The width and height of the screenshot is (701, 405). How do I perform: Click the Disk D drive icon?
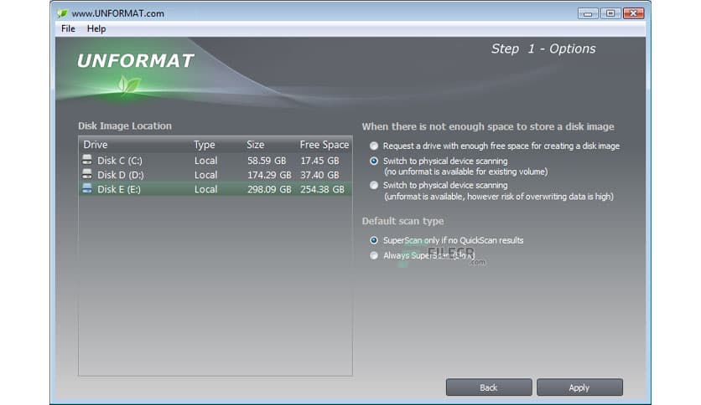click(87, 174)
